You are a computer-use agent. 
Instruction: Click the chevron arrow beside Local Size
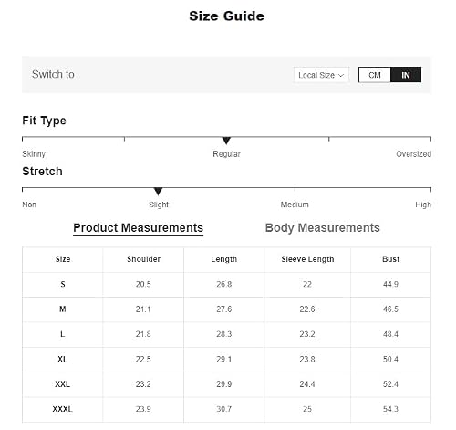point(341,75)
